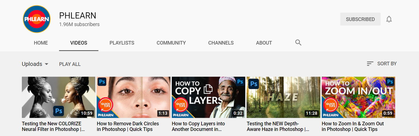This screenshot has height=136, width=419.
Task: View the ABOUT tab
Action: (x=264, y=43)
